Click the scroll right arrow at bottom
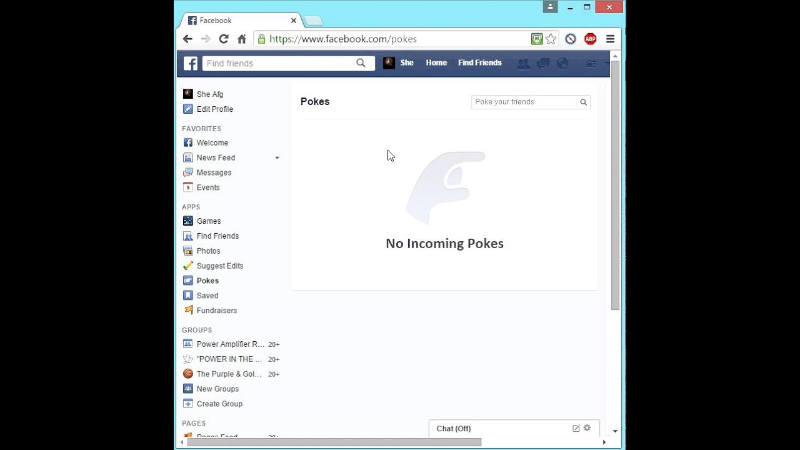Screen dimensions: 800x450 click(x=604, y=442)
